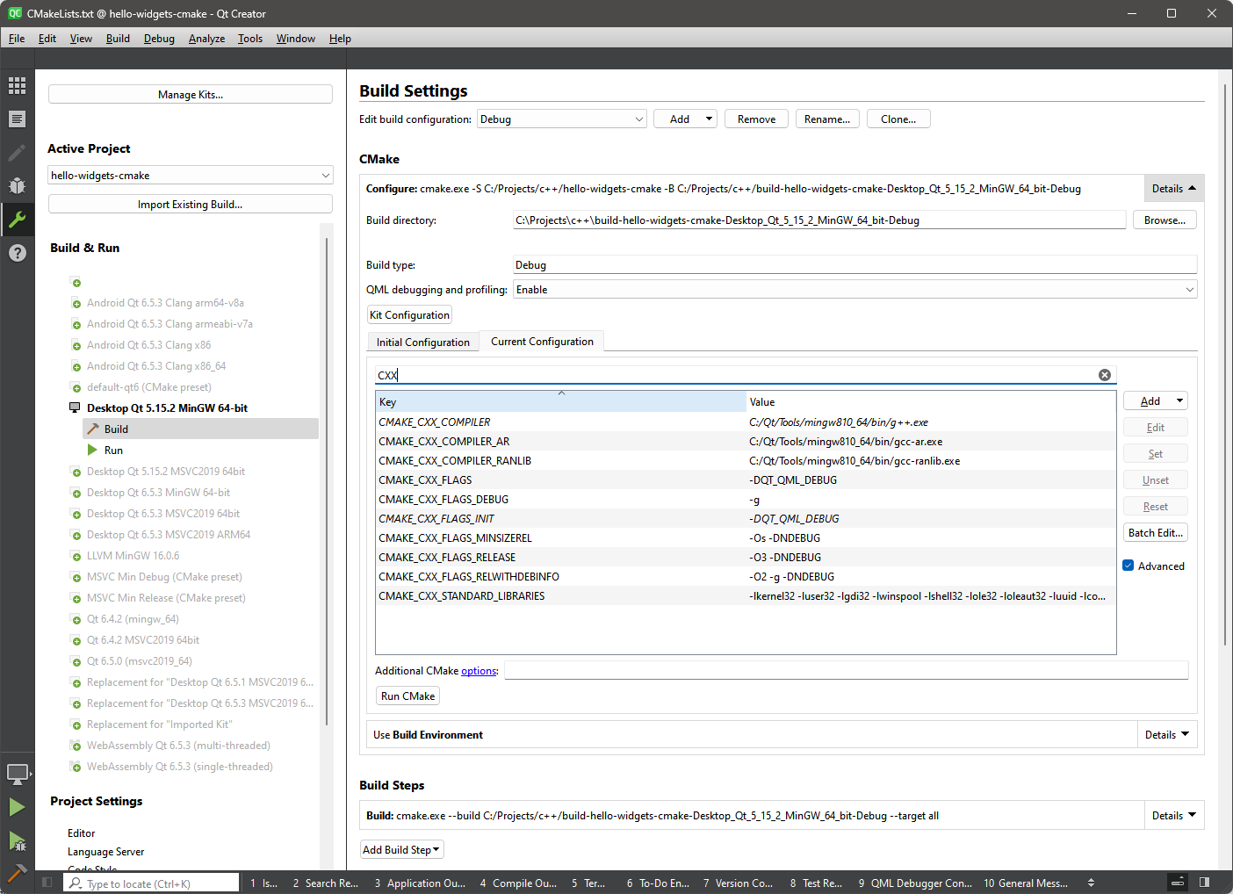This screenshot has height=894, width=1233.
Task: Build project with hammer icon
Action: click(x=17, y=873)
